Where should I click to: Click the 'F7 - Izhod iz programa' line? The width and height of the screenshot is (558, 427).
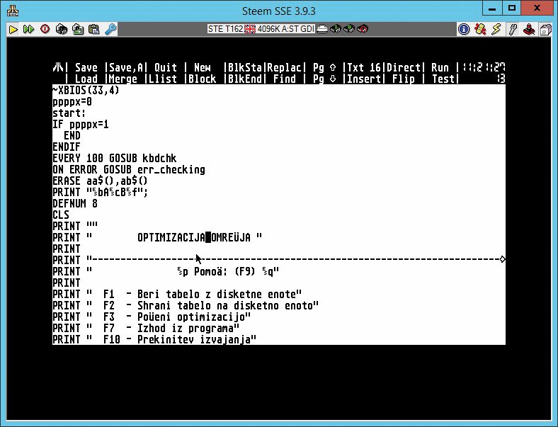[x=146, y=328]
